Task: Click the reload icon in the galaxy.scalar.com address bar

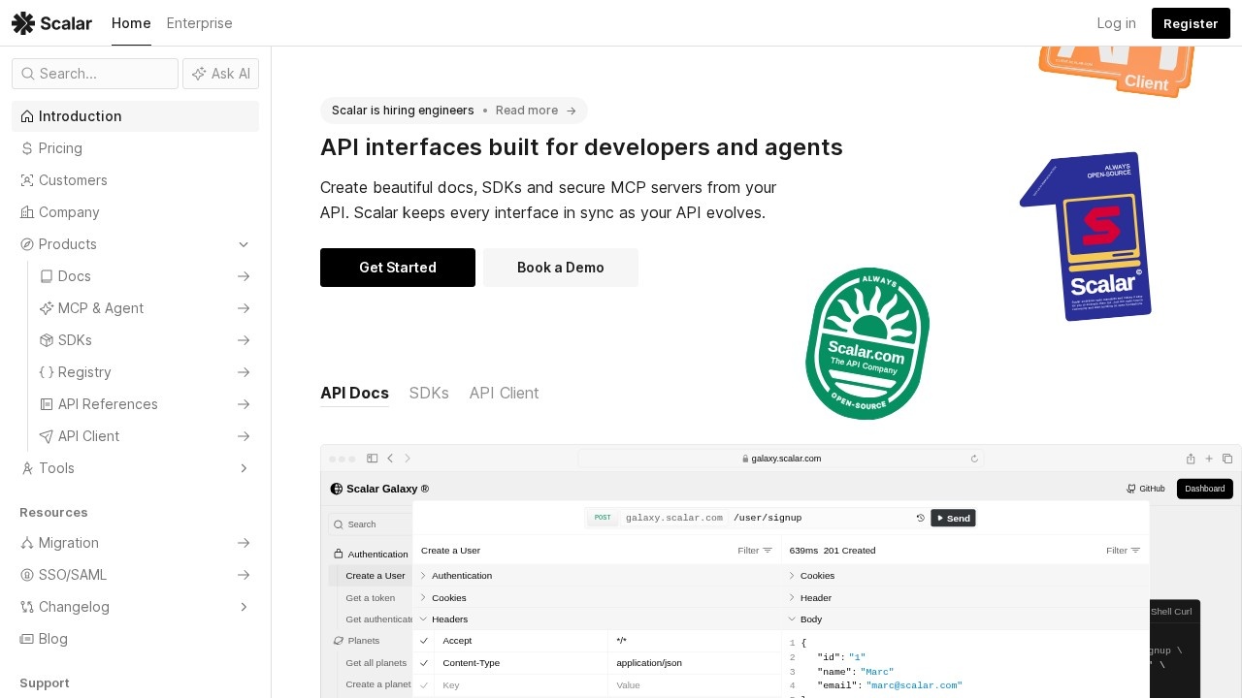Action: coord(974,459)
